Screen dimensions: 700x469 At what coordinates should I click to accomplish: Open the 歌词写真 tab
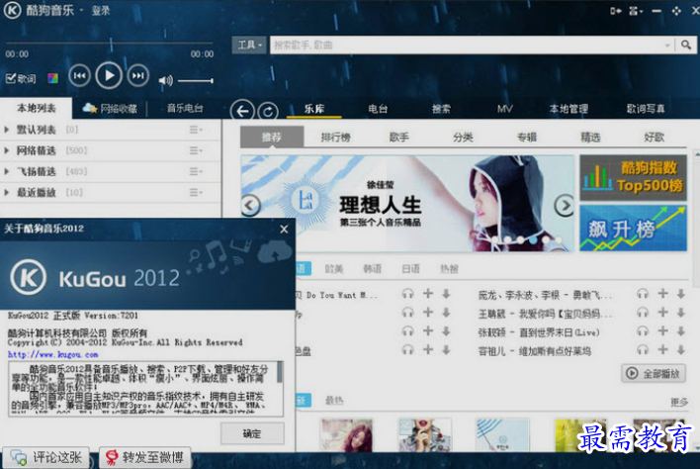pyautogui.click(x=646, y=109)
